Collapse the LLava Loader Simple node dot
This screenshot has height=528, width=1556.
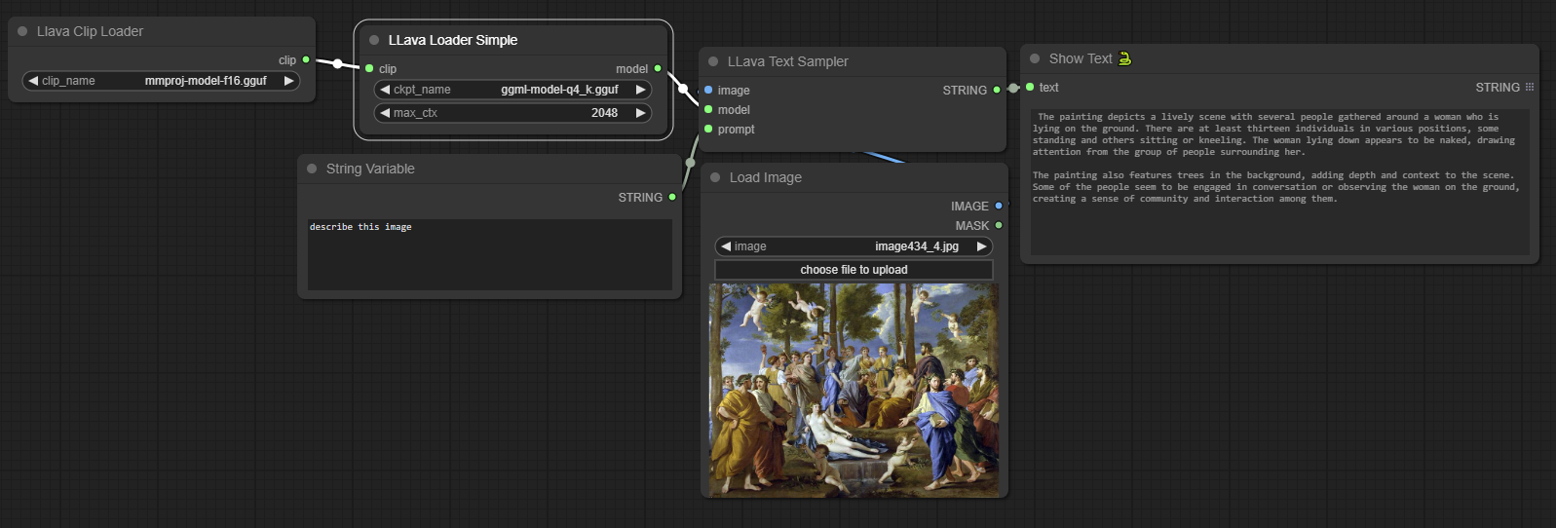coord(374,40)
